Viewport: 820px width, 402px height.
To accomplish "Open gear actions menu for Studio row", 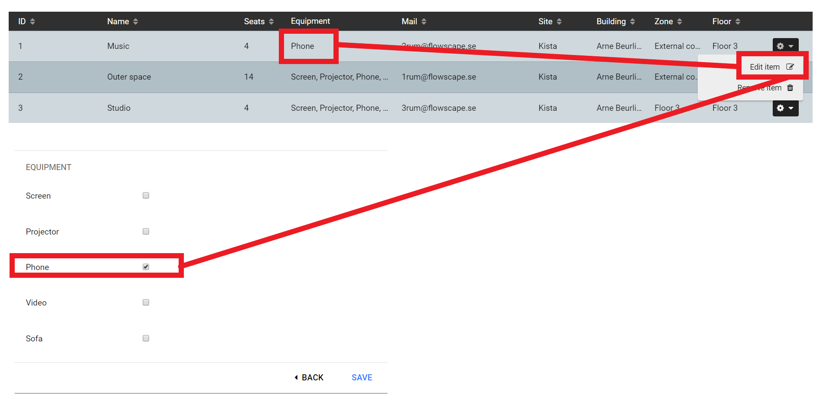I will pyautogui.click(x=785, y=108).
